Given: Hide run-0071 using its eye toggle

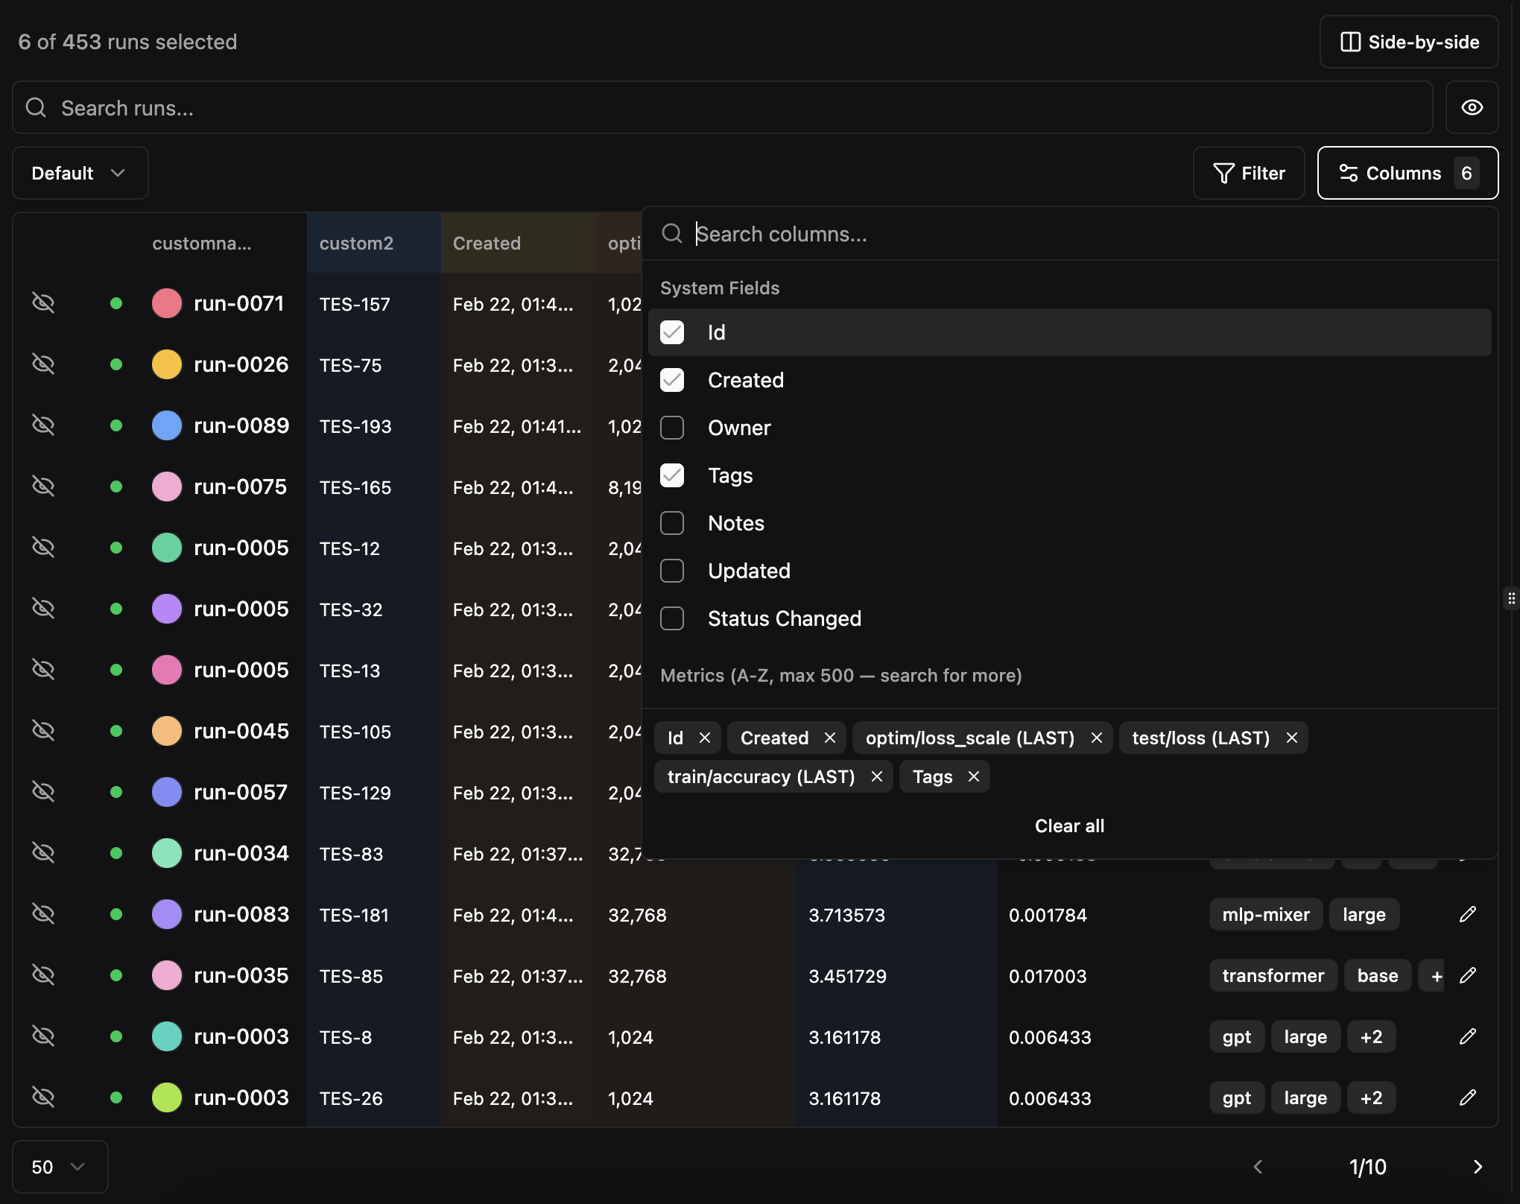Looking at the screenshot, I should coord(43,303).
